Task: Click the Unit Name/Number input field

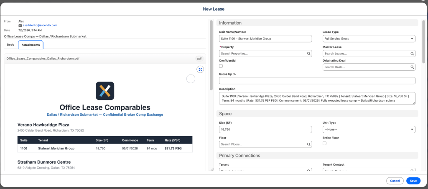Action: pos(265,39)
